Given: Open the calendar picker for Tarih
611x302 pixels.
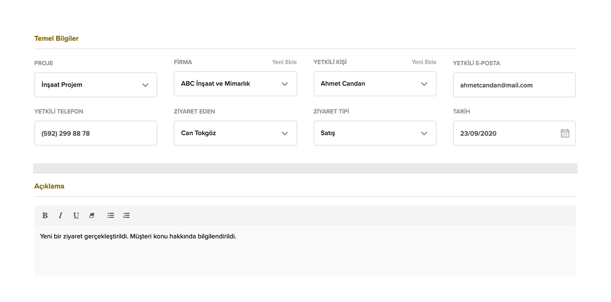Looking at the screenshot, I should pos(565,133).
